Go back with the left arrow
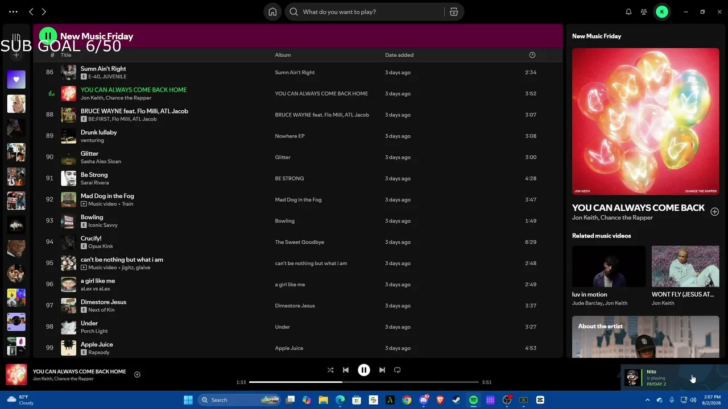Image resolution: width=728 pixels, height=409 pixels. (x=31, y=11)
